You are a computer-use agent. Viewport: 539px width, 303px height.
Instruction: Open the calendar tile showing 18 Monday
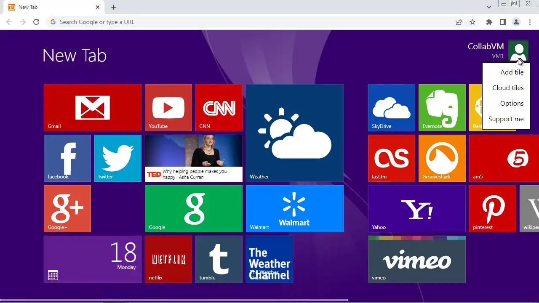point(93,259)
